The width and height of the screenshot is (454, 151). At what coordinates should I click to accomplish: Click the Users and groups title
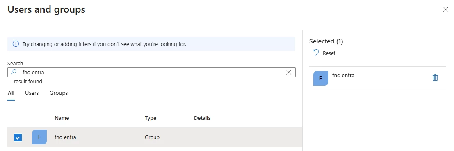pyautogui.click(x=46, y=9)
